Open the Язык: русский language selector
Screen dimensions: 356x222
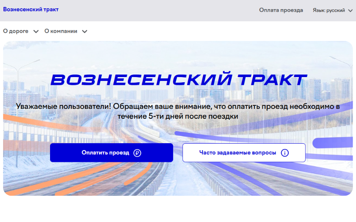tap(329, 10)
